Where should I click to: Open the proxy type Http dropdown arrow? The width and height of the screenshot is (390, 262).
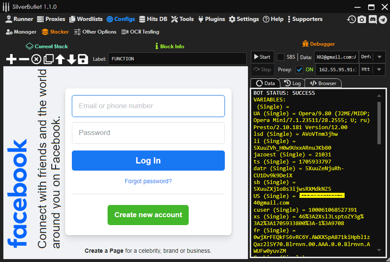point(379,70)
